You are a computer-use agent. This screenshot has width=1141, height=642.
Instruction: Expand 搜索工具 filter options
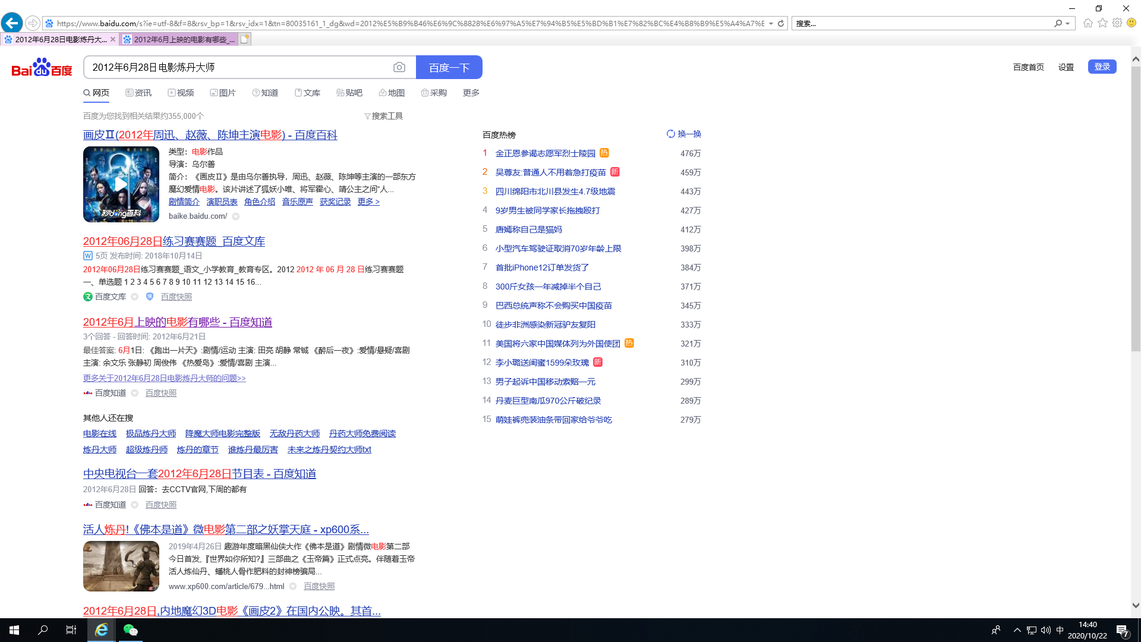coord(383,116)
